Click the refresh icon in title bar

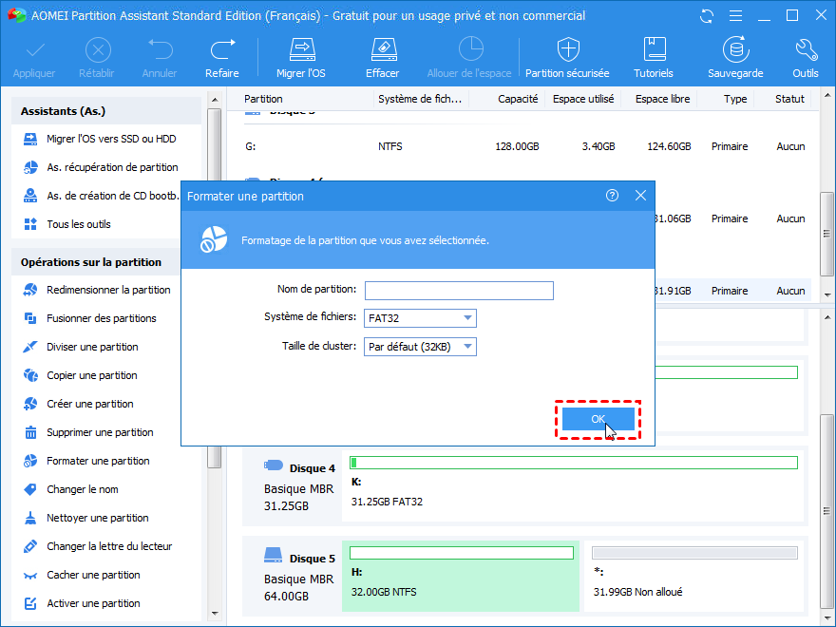click(707, 16)
